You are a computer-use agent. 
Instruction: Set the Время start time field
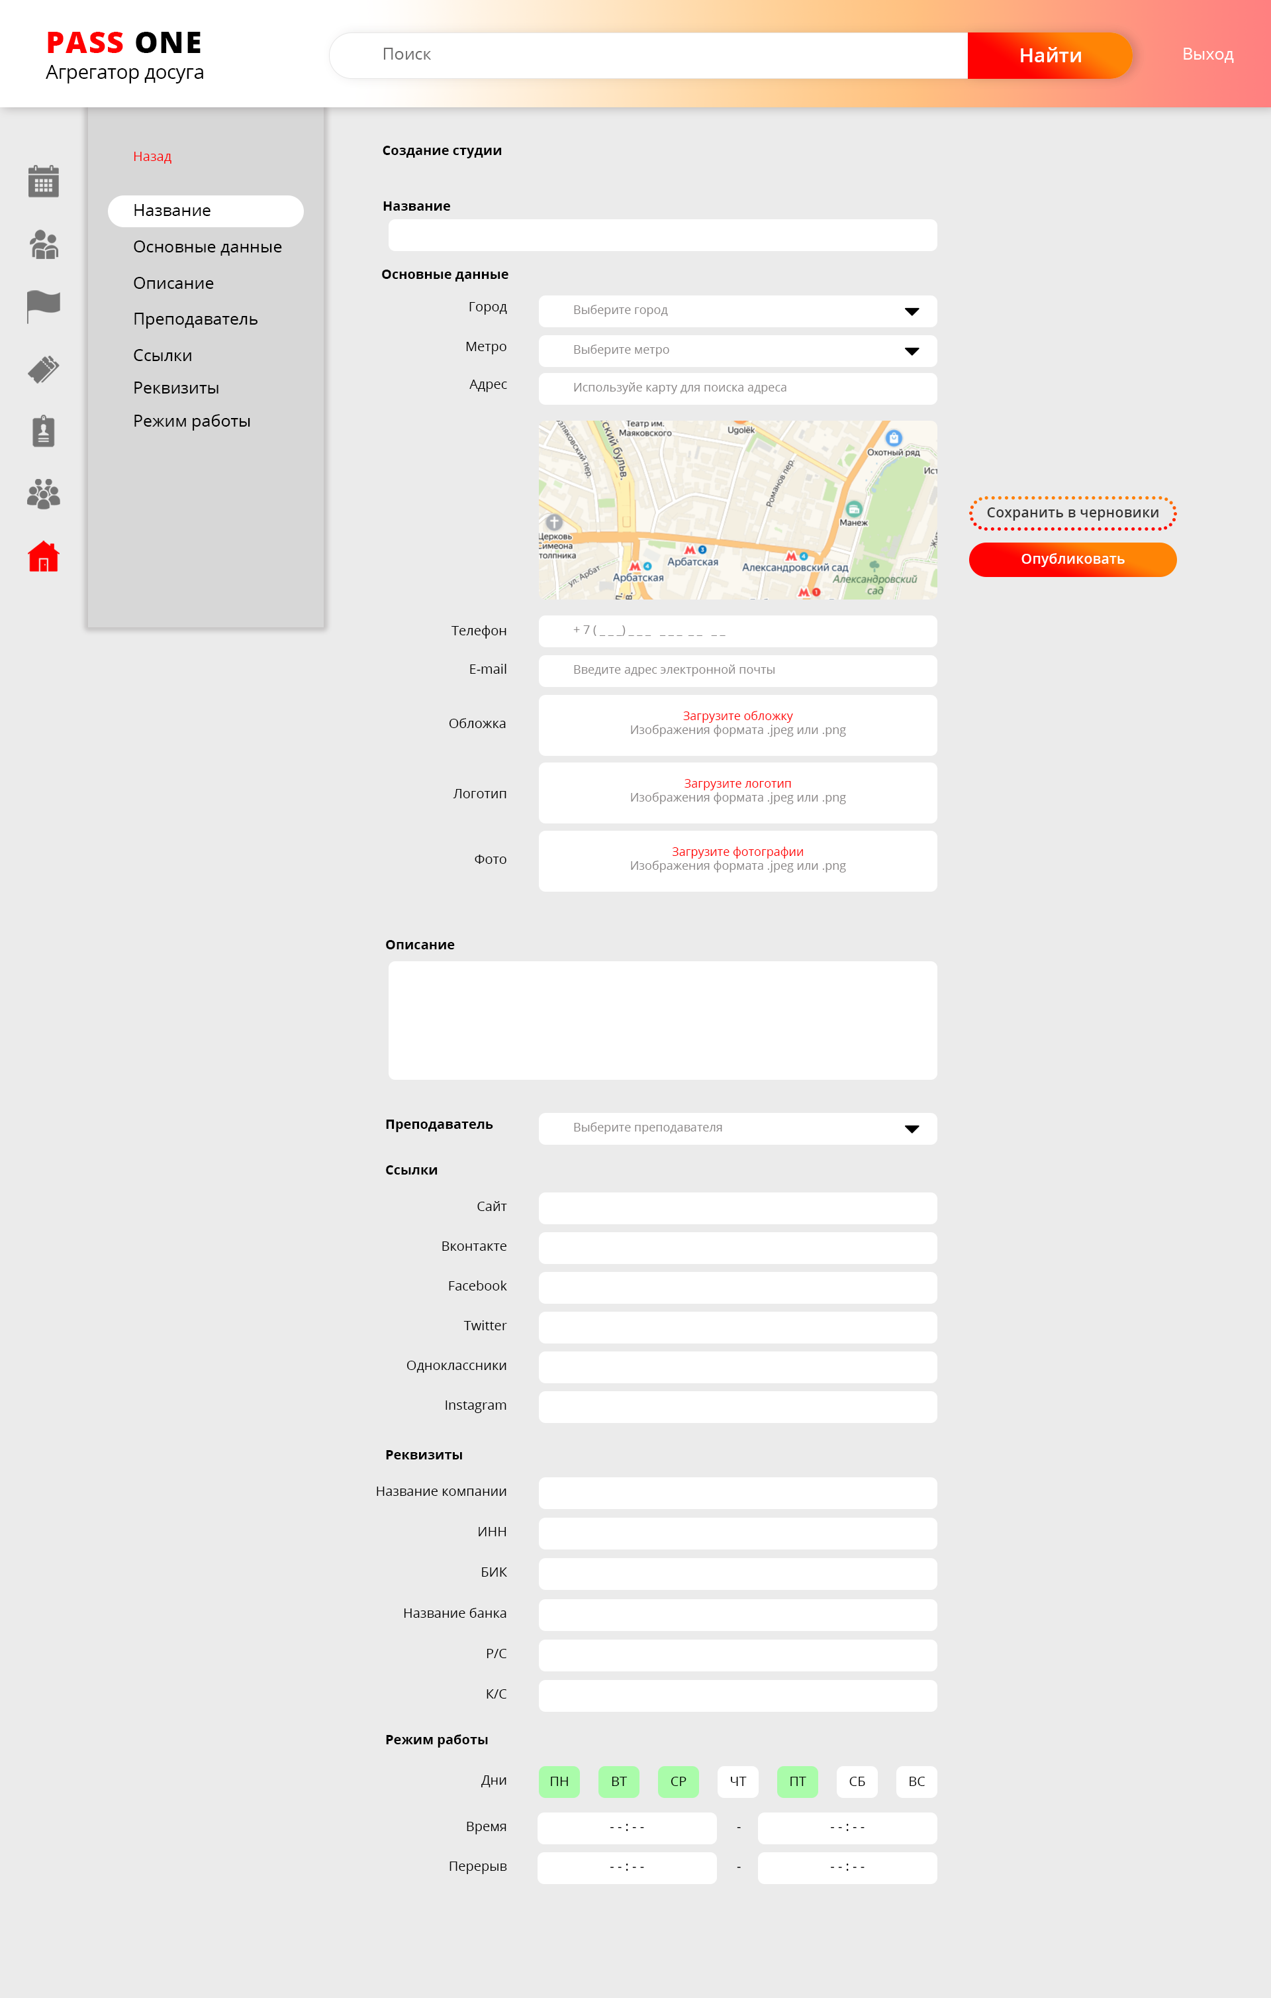627,1828
